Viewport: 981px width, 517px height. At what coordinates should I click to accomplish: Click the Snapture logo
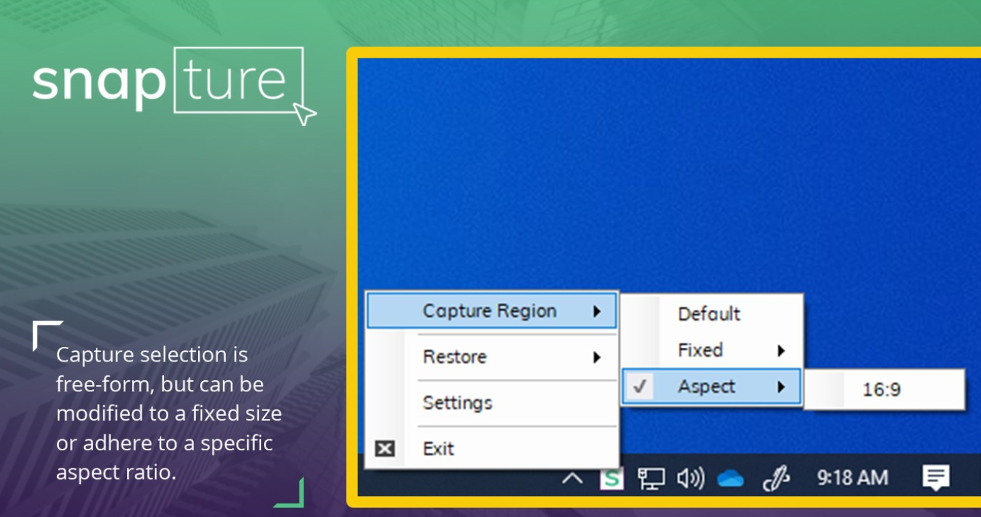174,85
